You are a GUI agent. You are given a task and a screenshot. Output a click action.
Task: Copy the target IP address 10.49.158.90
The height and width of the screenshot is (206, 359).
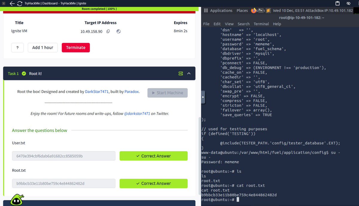108,31
